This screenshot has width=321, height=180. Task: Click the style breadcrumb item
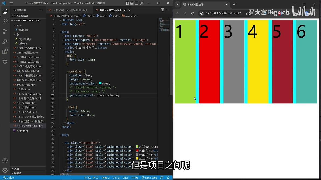click(x=114, y=16)
